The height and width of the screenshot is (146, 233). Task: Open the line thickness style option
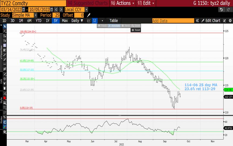pyautogui.click(x=5, y=103)
